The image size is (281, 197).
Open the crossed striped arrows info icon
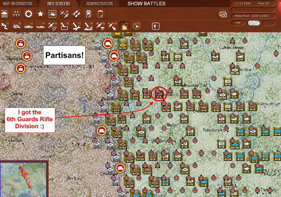pyautogui.click(x=76, y=14)
